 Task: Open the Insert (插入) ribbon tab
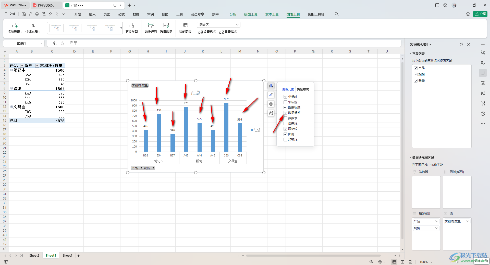tap(92, 14)
